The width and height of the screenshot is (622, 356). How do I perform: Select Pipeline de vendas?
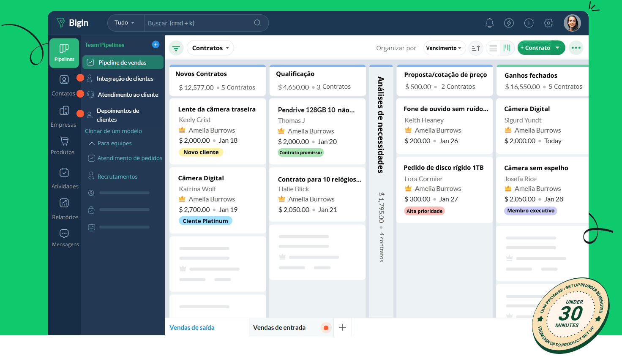coord(123,63)
